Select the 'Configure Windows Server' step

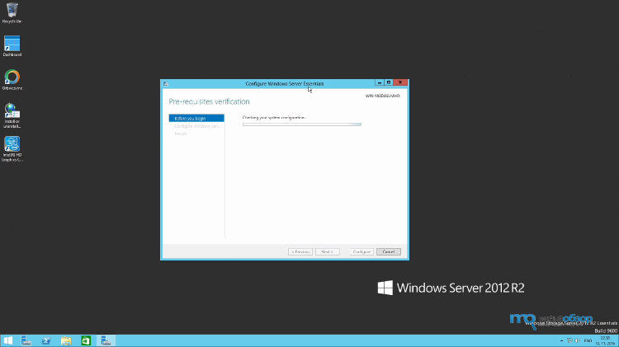[x=196, y=126]
